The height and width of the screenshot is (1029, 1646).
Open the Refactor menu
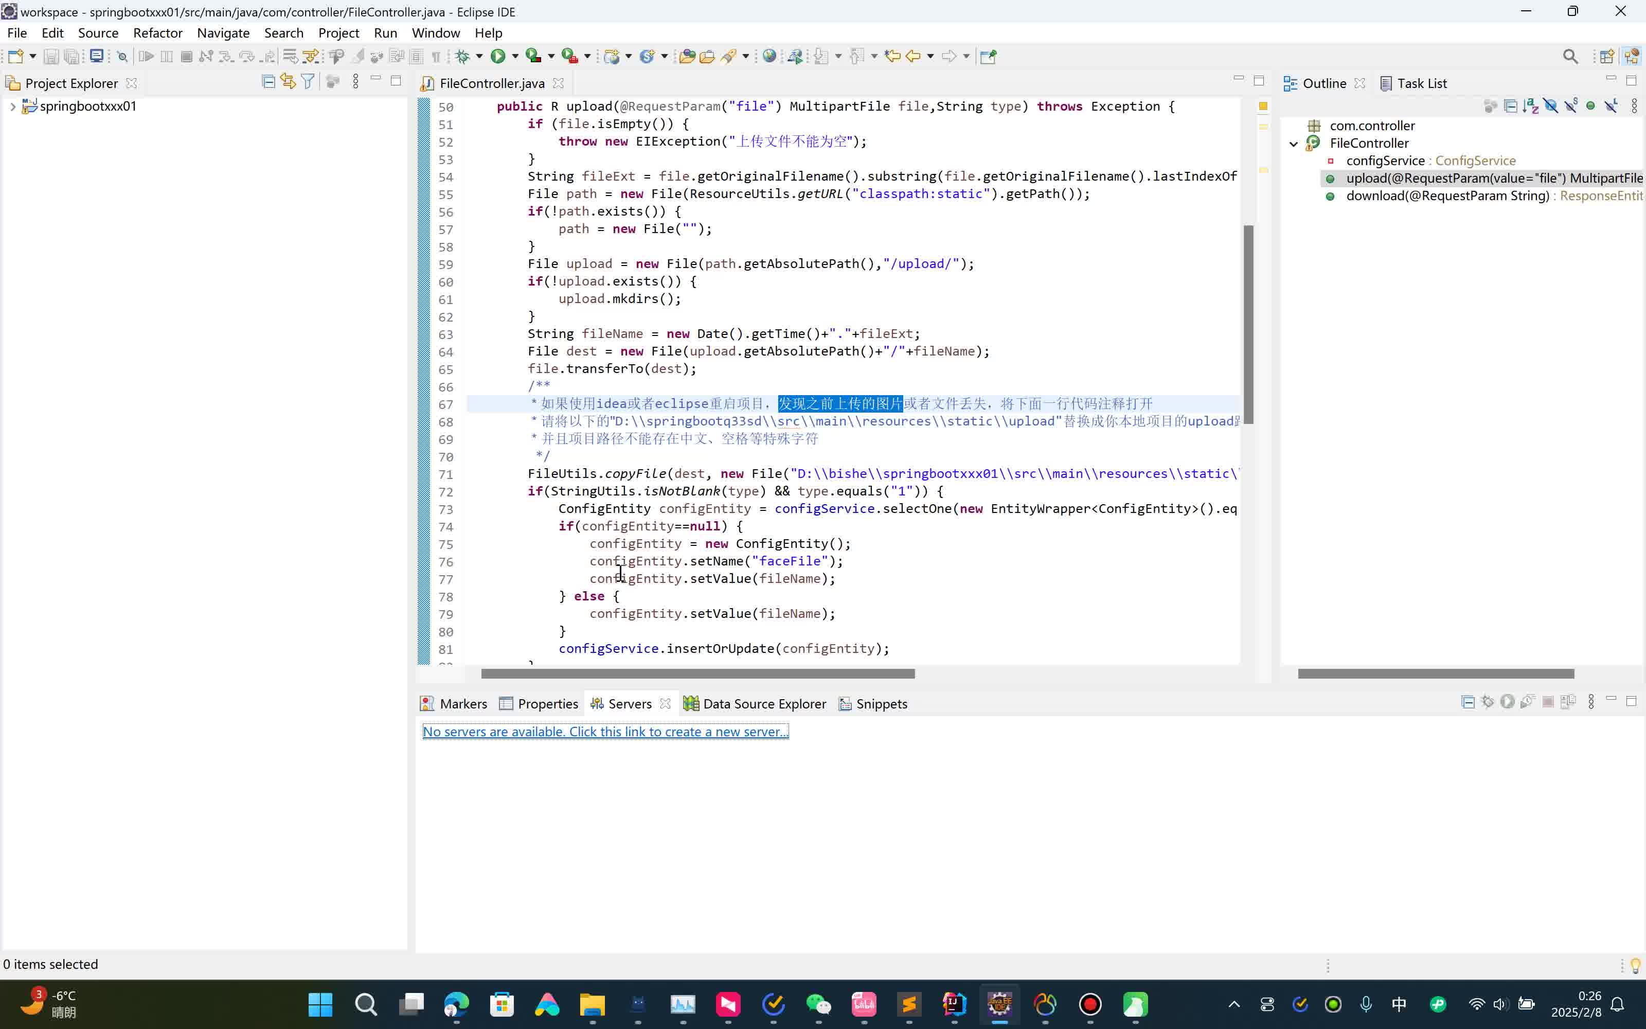(157, 32)
